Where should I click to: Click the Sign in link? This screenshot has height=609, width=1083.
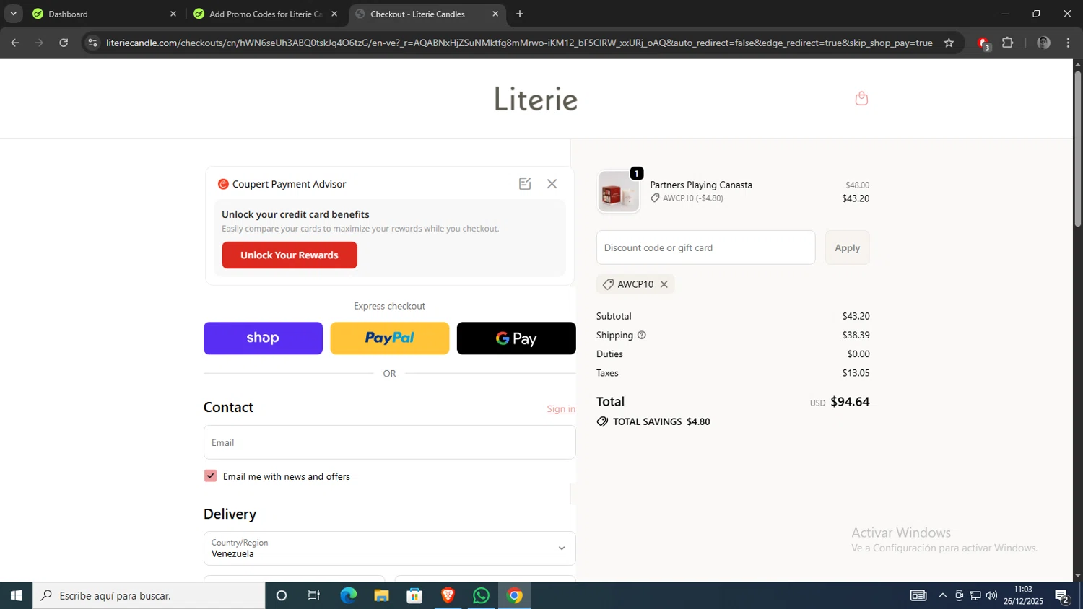tap(561, 409)
